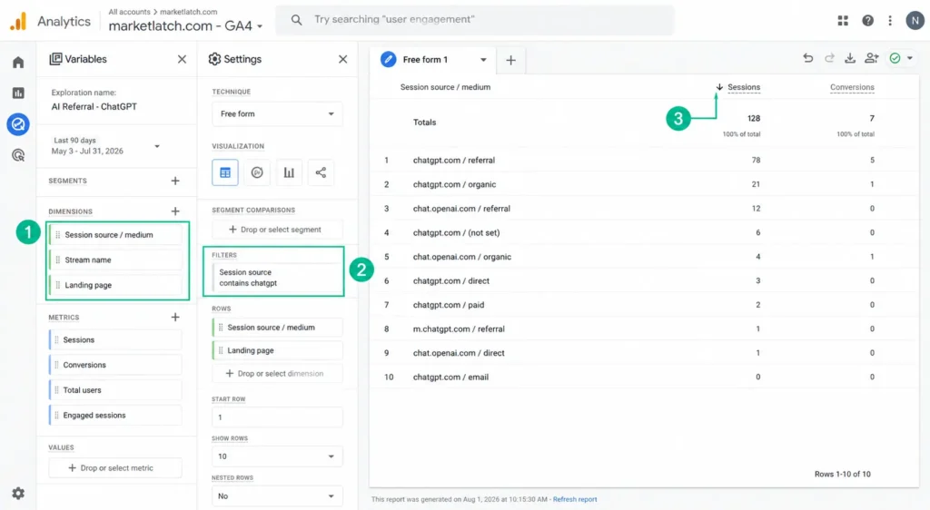Add a new exploration tab with plus
The image size is (930, 510).
tap(510, 60)
